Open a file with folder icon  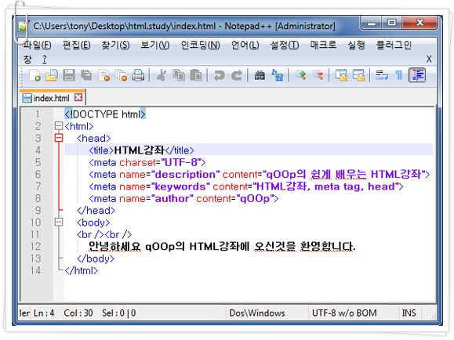[x=52, y=75]
